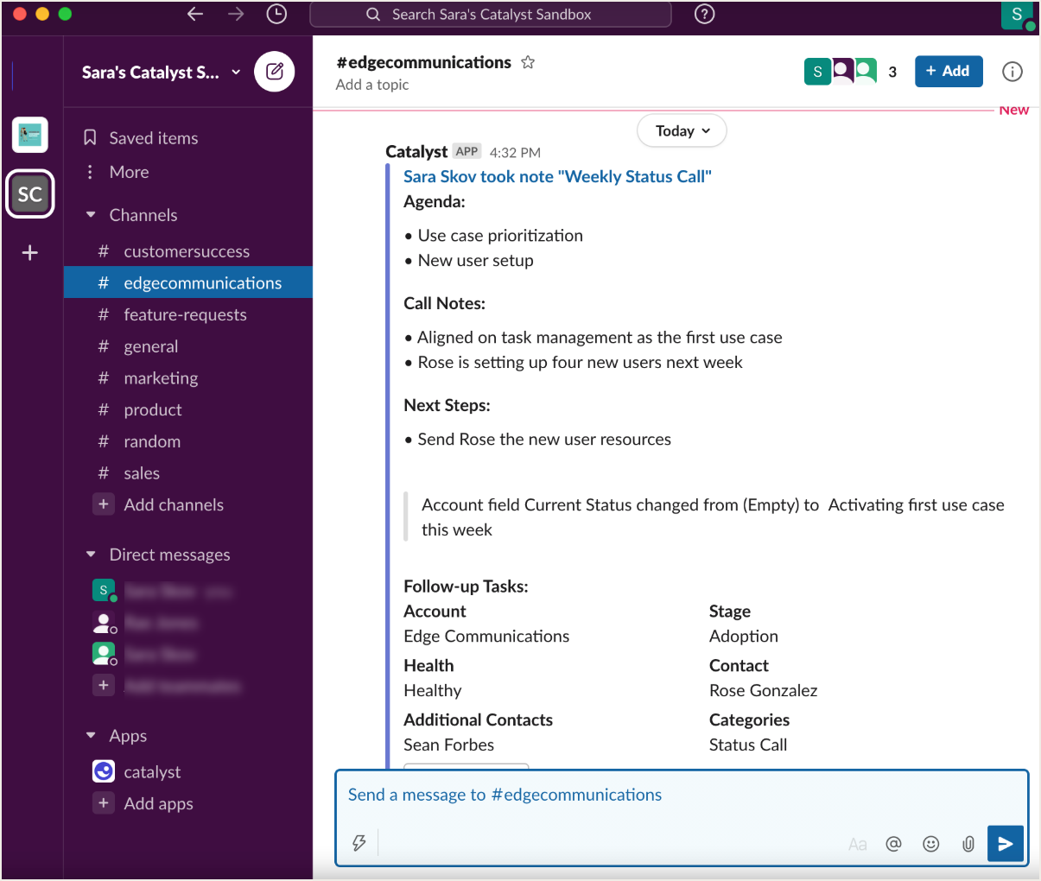
Task: Go forward with the right arrow
Action: (236, 14)
